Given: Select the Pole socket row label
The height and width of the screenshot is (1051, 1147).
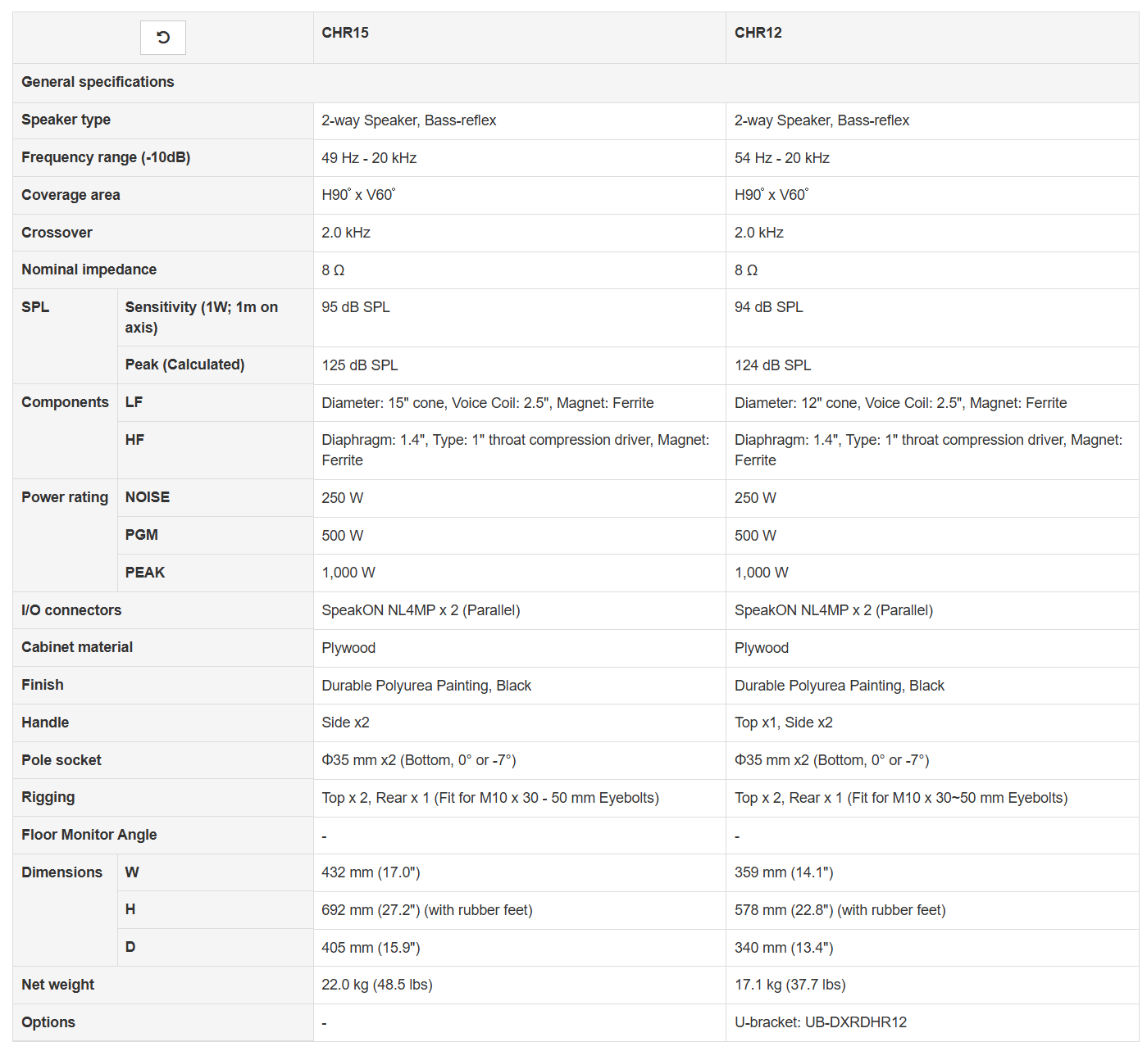Looking at the screenshot, I should point(61,760).
